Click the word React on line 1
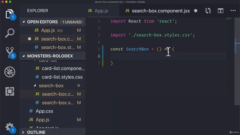The height and width of the screenshot is (135, 240). click(x=135, y=21)
